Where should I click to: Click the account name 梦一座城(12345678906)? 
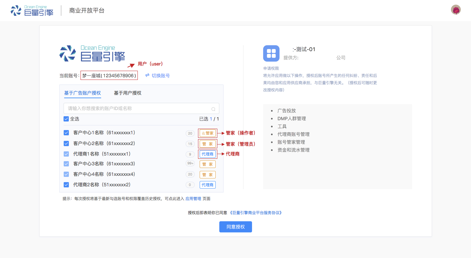click(x=109, y=76)
